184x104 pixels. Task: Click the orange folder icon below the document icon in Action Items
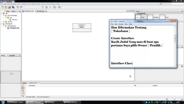pyautogui.click(x=23, y=88)
